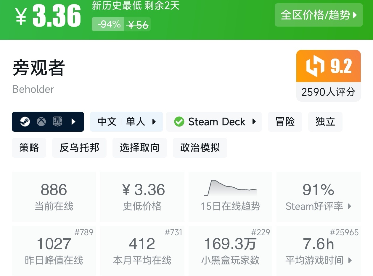Screen dimensions: 373x276
Task: Click the 2590人评分 link
Action: tap(328, 92)
